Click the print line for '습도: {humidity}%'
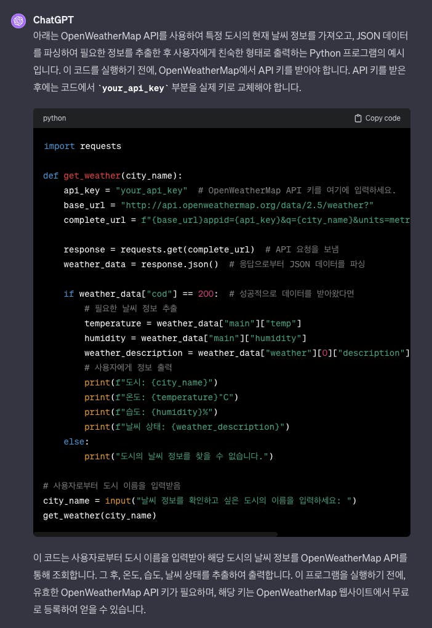The height and width of the screenshot is (628, 432). (x=151, y=412)
